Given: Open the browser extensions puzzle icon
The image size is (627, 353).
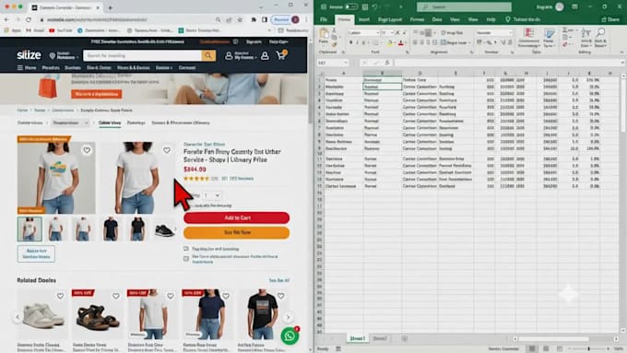Looking at the screenshot, I should [x=254, y=19].
